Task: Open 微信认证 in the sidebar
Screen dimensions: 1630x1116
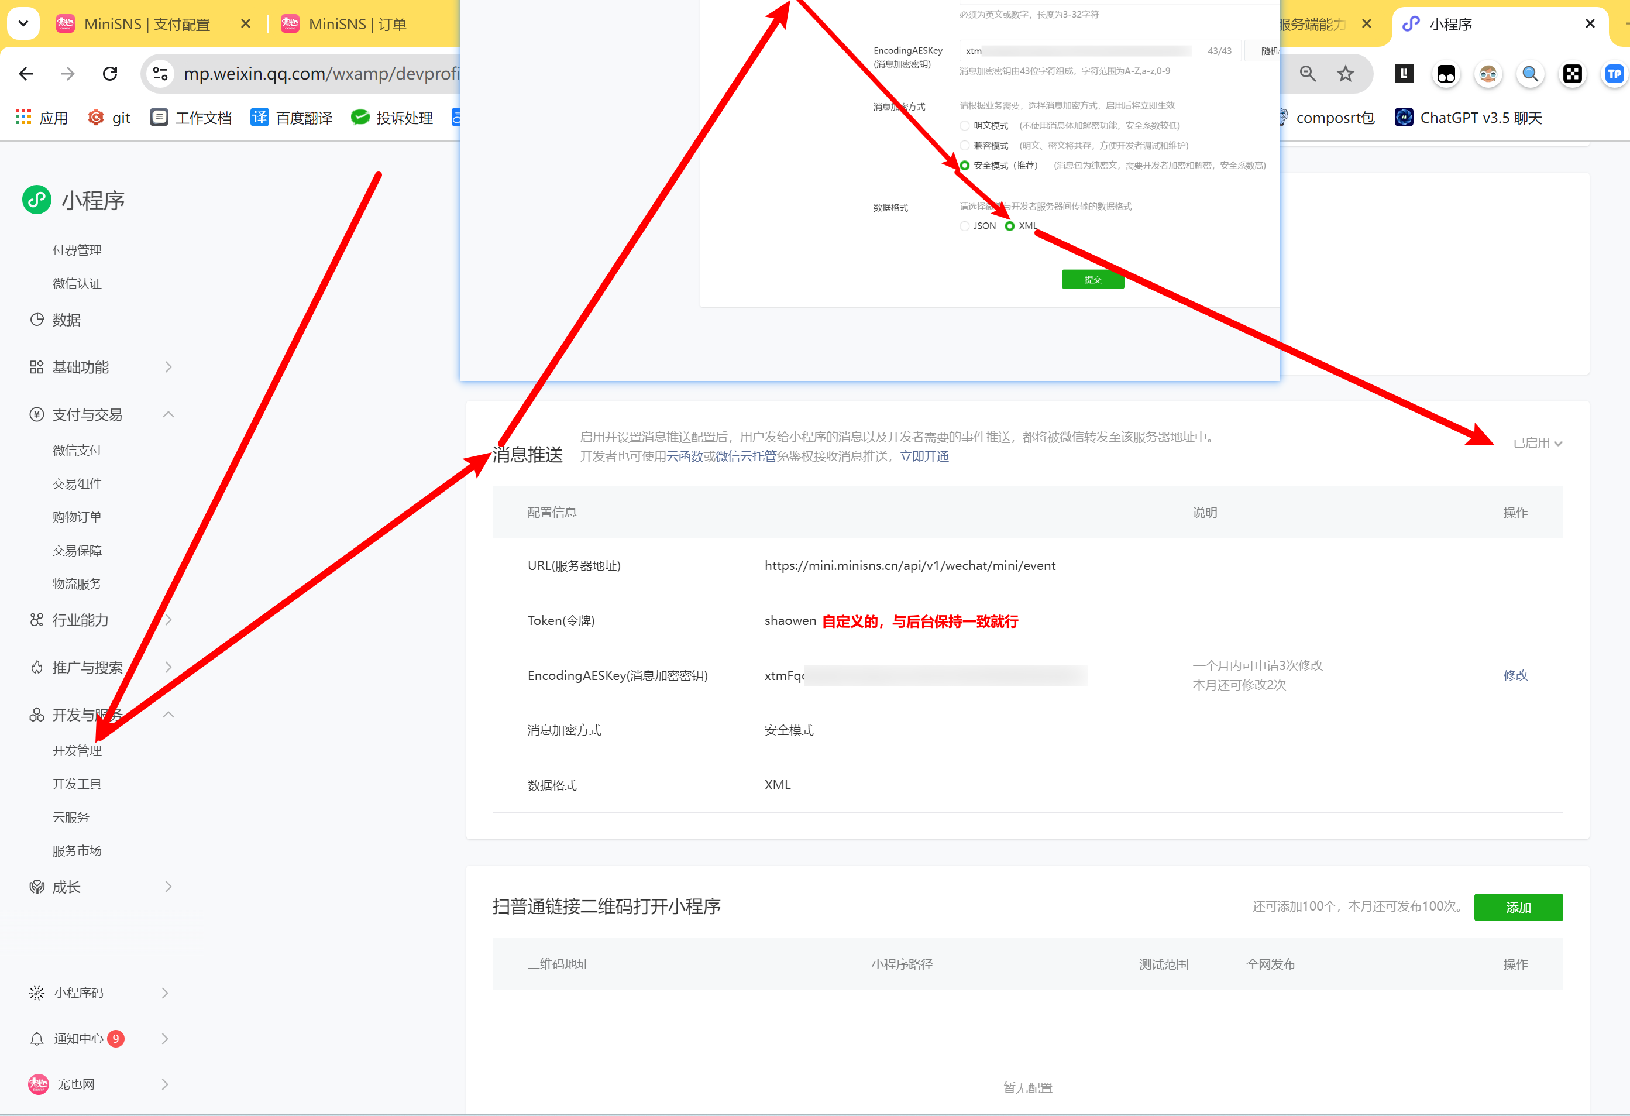Action: click(x=77, y=283)
